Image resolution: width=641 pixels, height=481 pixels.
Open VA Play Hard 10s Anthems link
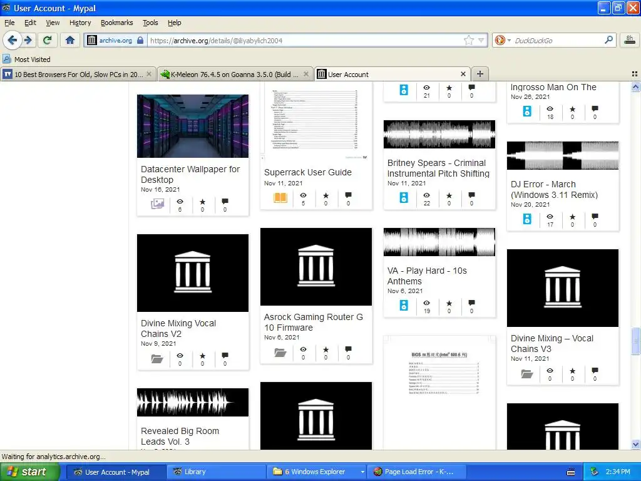pos(427,276)
